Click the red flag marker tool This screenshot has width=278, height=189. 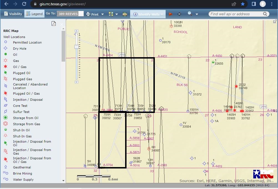coord(170,14)
